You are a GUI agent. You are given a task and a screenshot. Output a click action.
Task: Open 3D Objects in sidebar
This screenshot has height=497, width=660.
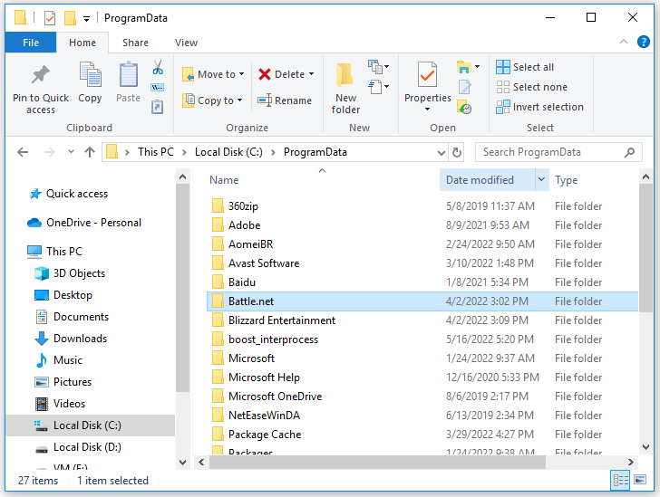[x=79, y=273]
